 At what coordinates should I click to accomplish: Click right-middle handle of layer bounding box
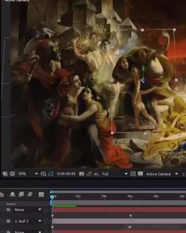point(176,80)
